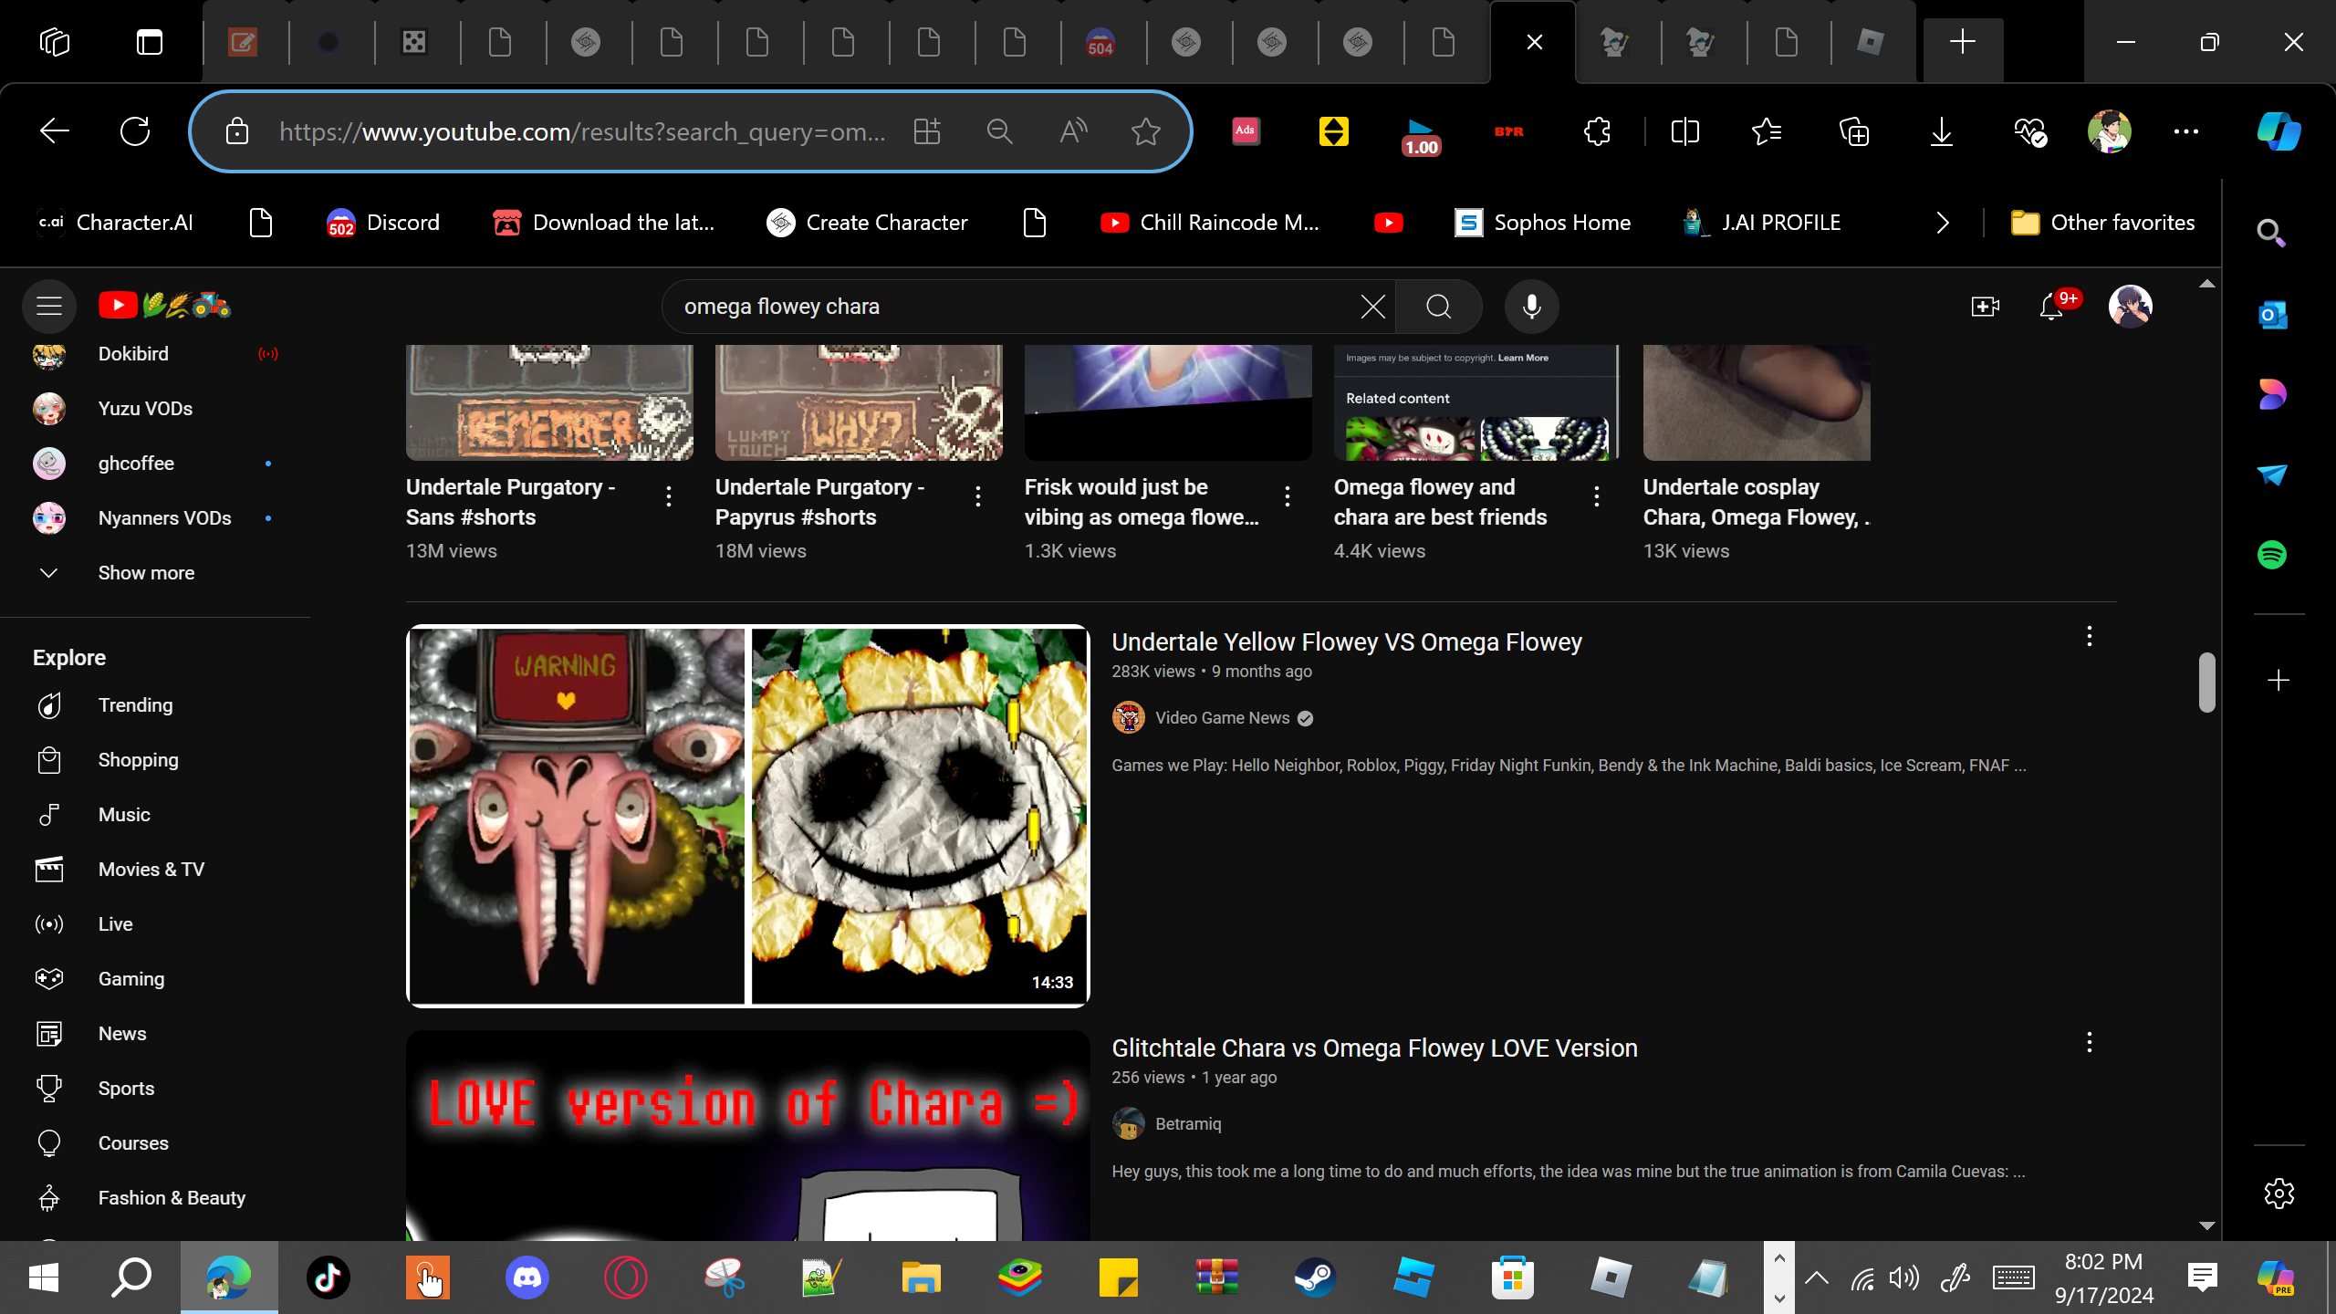The height and width of the screenshot is (1314, 2336).
Task: Open options for Yellow Flowey video
Action: coord(2089,637)
